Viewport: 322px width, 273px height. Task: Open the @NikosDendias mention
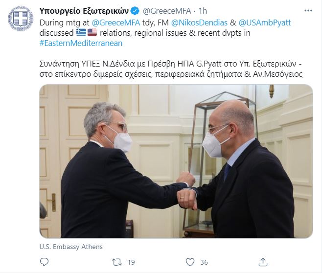[x=199, y=23]
